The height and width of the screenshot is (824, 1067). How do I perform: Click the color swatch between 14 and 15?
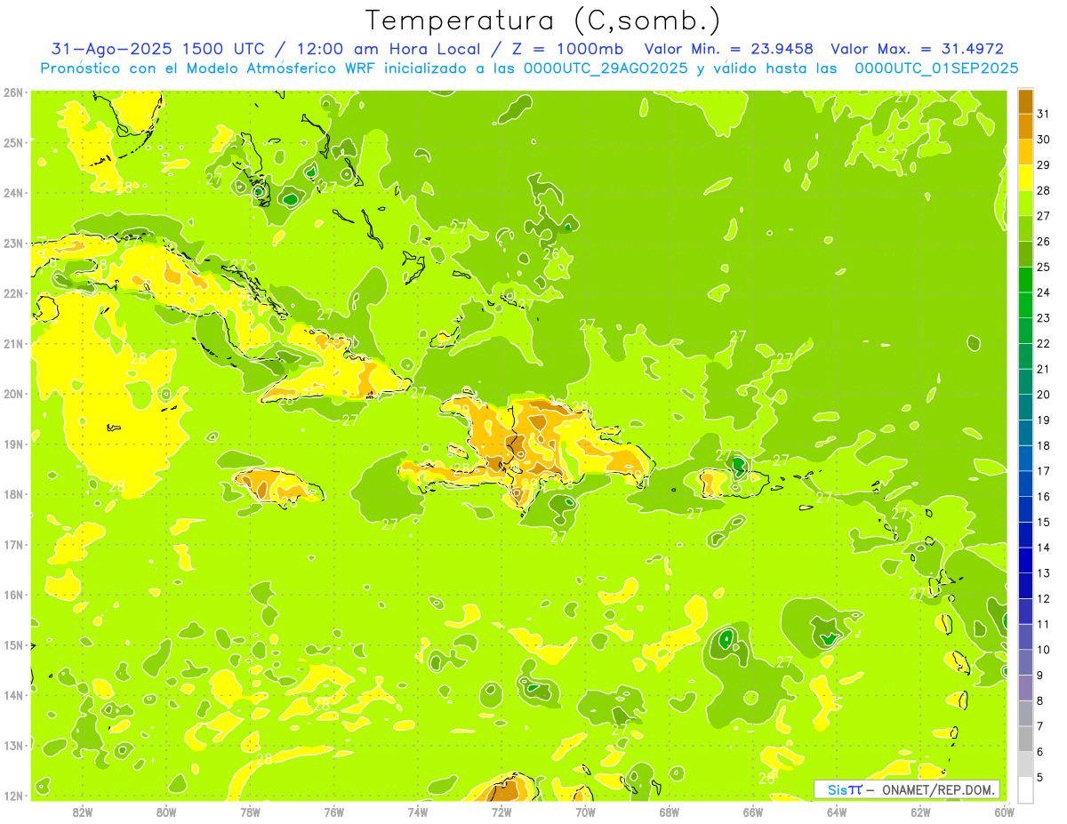[1025, 535]
